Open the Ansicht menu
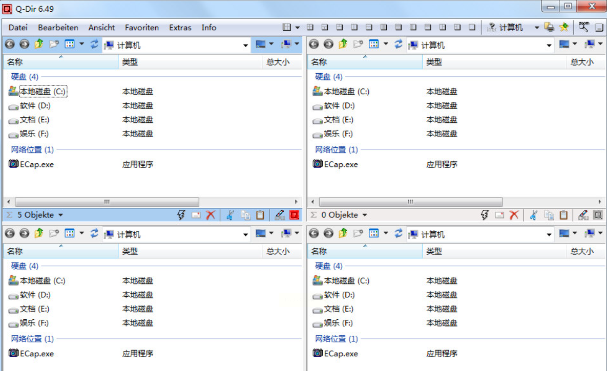 coord(101,28)
